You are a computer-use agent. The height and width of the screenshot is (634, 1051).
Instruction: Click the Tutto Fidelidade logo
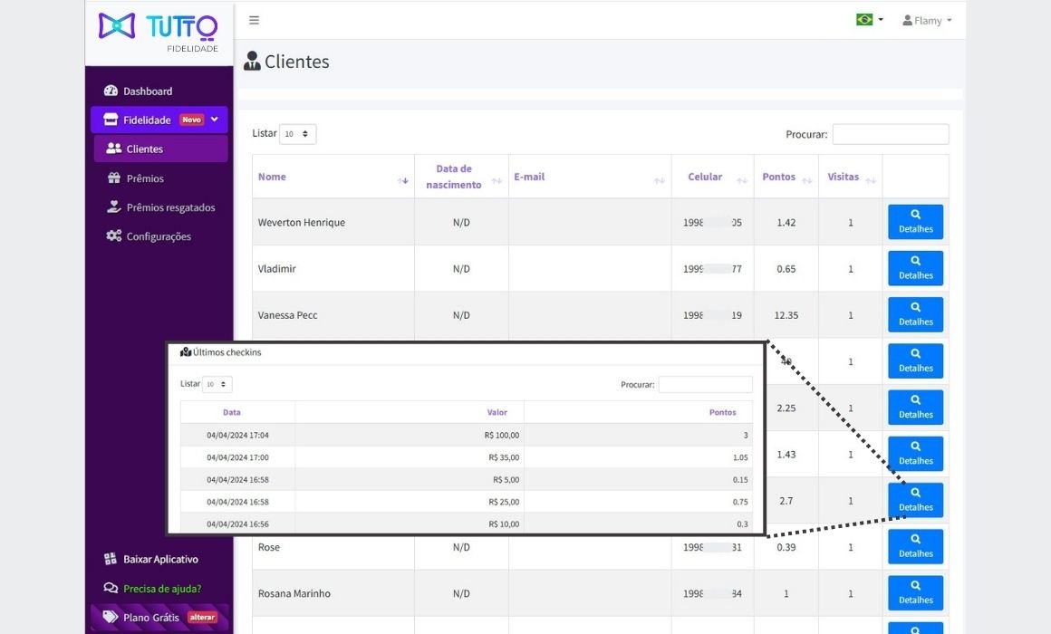click(159, 31)
